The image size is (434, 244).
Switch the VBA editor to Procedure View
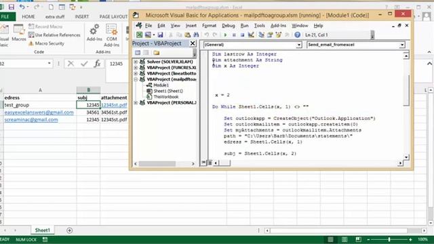(x=203, y=163)
